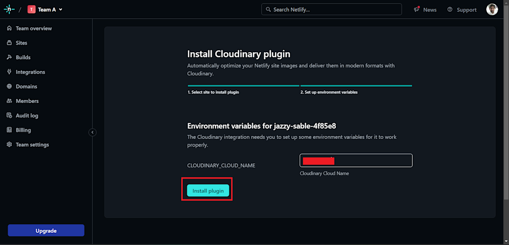Click the Builds icon in sidebar
This screenshot has width=509, height=245.
point(9,57)
